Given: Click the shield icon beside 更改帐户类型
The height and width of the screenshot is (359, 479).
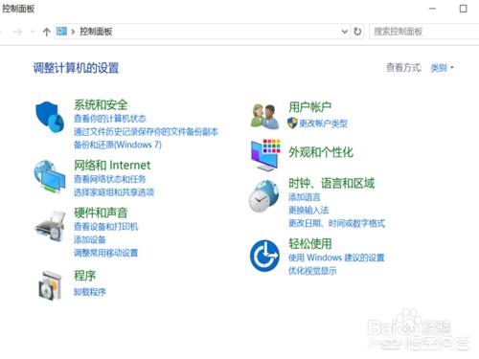Looking at the screenshot, I should point(292,123).
